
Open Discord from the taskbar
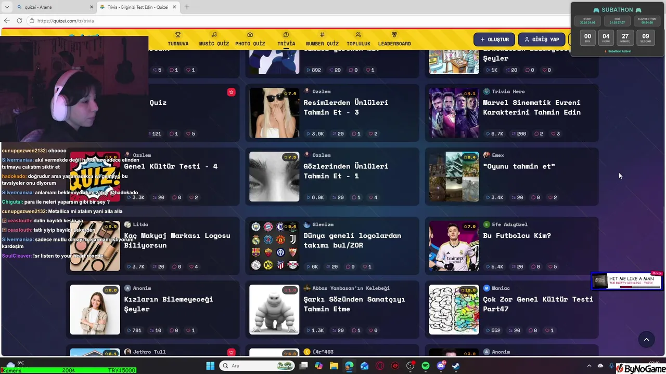click(x=441, y=366)
